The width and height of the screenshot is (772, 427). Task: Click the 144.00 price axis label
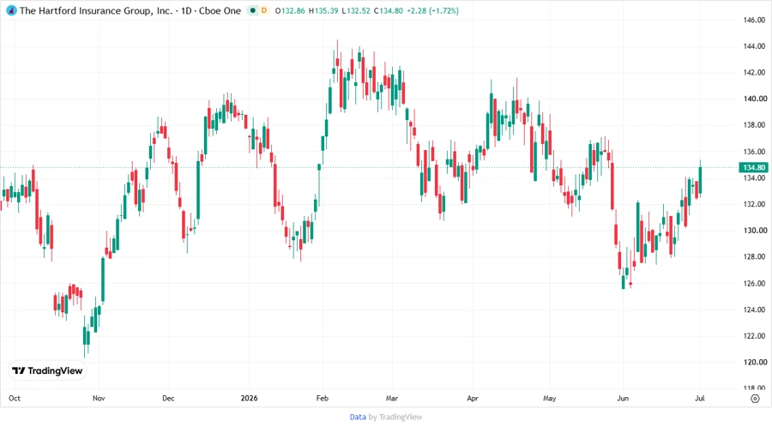[x=755, y=46]
